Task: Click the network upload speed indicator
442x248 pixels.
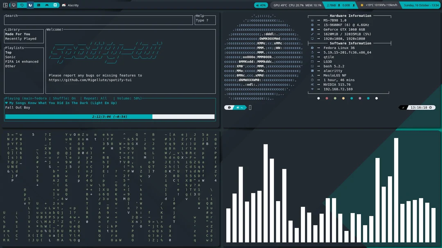Action: [348, 5]
